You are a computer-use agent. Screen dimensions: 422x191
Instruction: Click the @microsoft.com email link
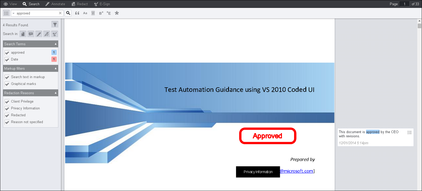pyautogui.click(x=296, y=171)
